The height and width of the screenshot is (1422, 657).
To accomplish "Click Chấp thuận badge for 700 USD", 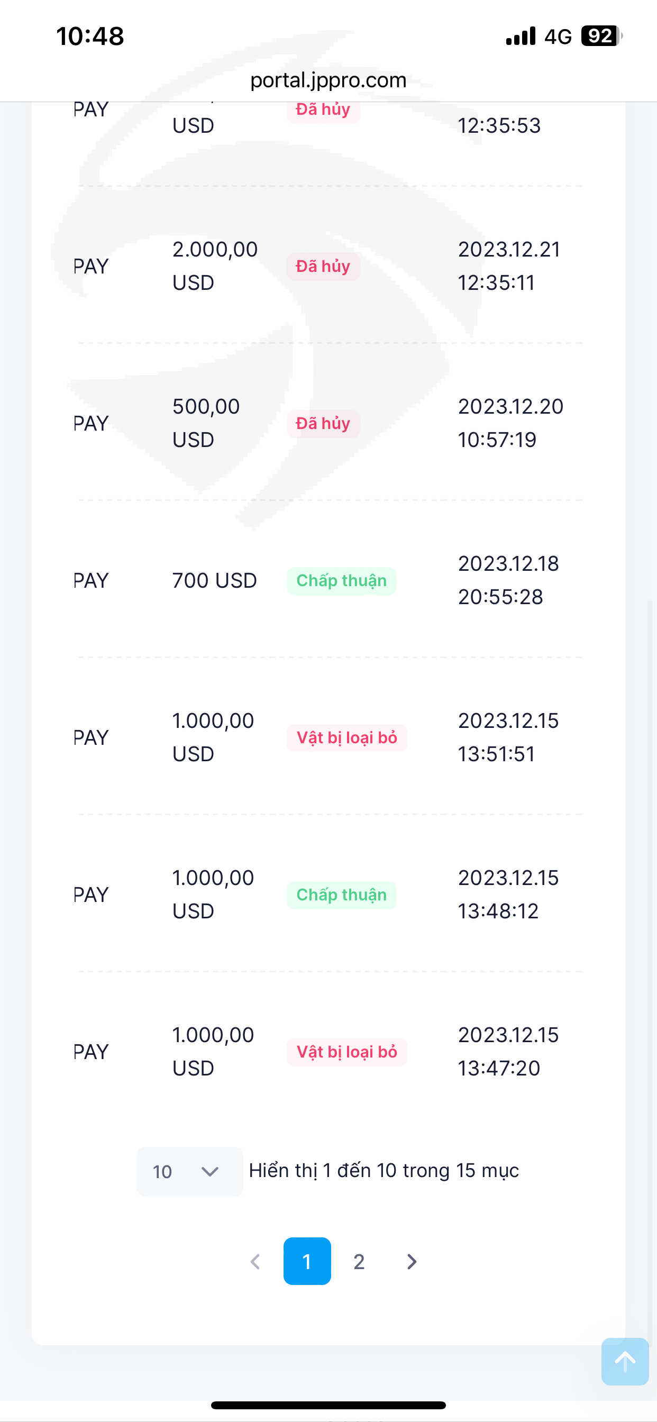I will 341,581.
